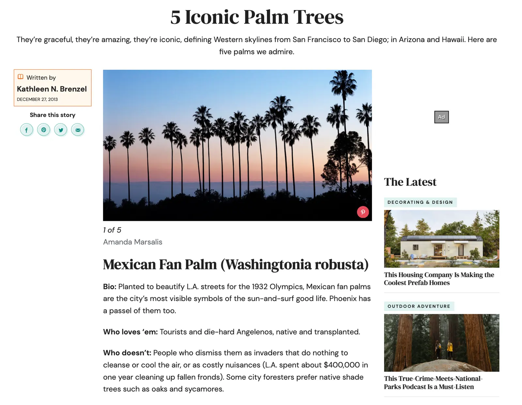Click the book icon beside Written by
The width and height of the screenshot is (522, 405).
[21, 77]
